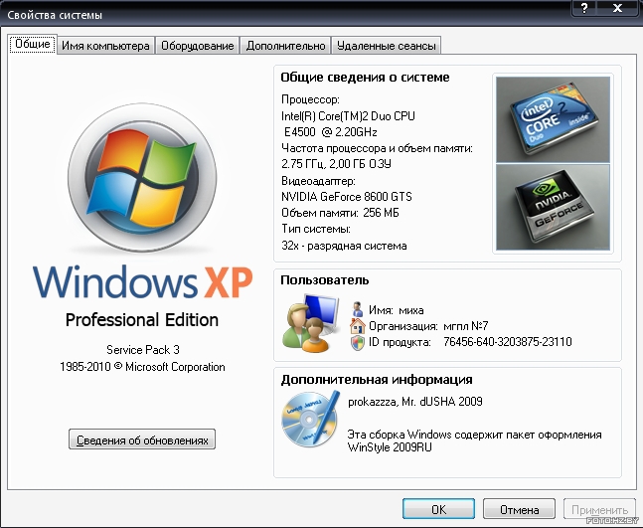
Task: Click the WinStyle 2009RU text line
Action: [390, 446]
